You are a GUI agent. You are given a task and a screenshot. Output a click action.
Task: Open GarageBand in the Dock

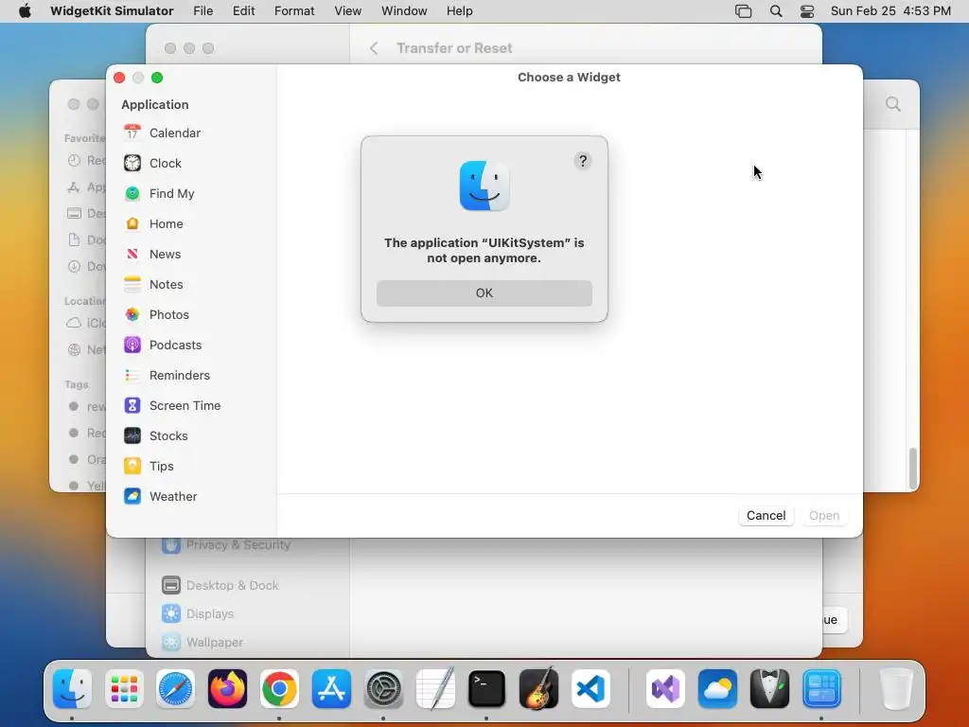coord(538,689)
